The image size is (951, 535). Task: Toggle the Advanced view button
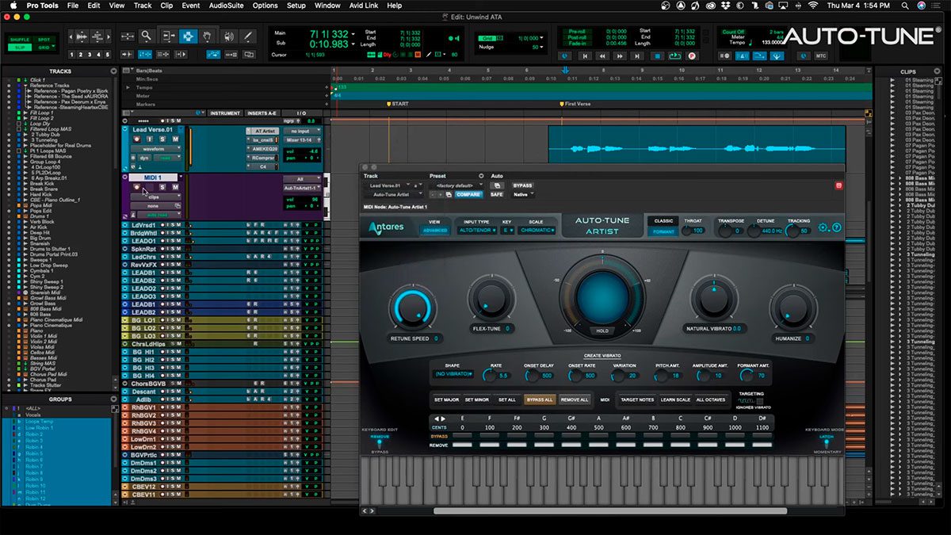pyautogui.click(x=434, y=231)
